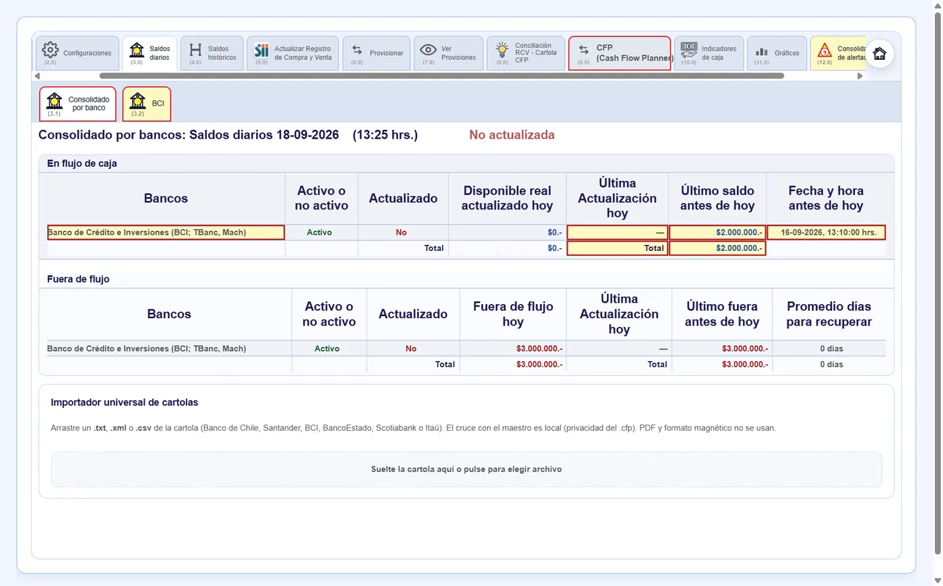Click the CFP swap arrows icon

(x=584, y=50)
